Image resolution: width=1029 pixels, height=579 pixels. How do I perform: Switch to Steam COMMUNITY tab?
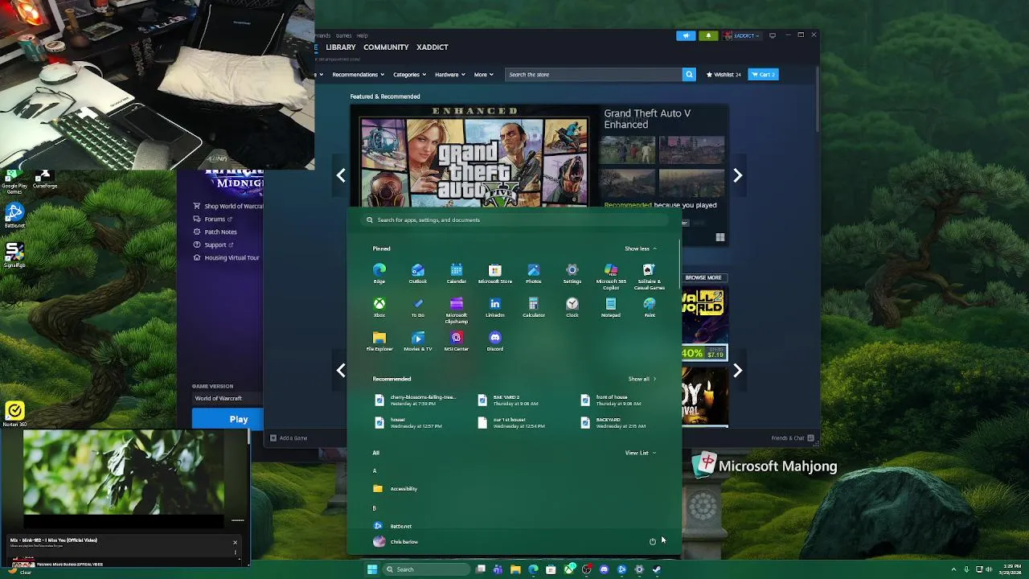386,47
